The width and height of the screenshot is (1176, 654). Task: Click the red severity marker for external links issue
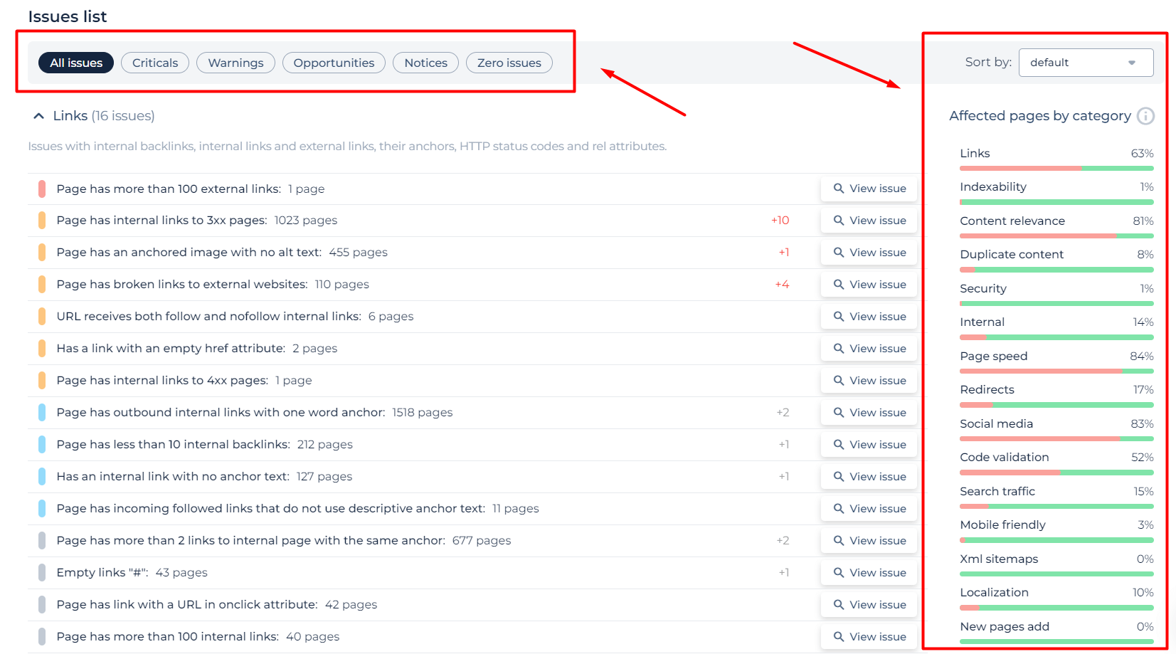pos(42,189)
